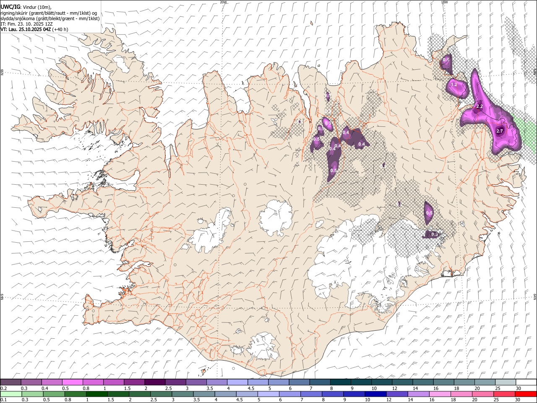Click the '0.2' label in the upper legend
The image size is (537, 403).
[3, 388]
